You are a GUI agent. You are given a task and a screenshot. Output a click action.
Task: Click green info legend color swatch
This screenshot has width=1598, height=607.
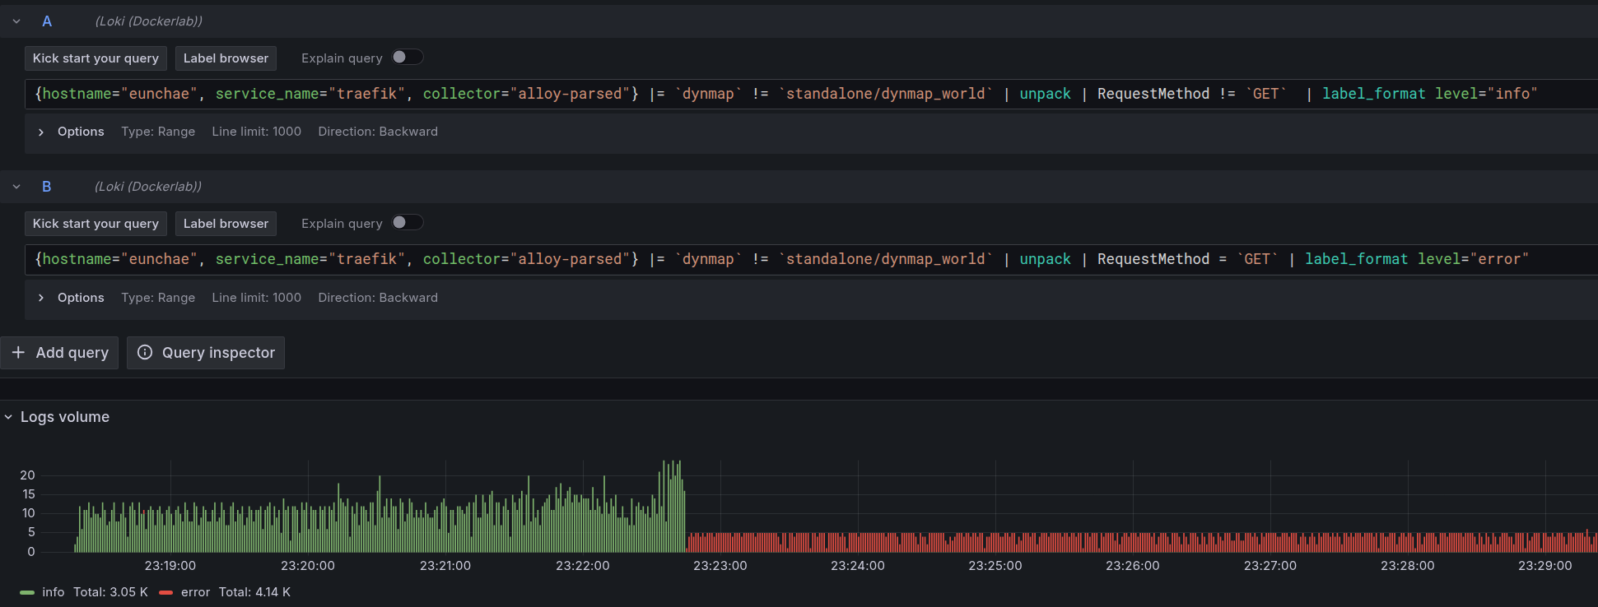27,592
